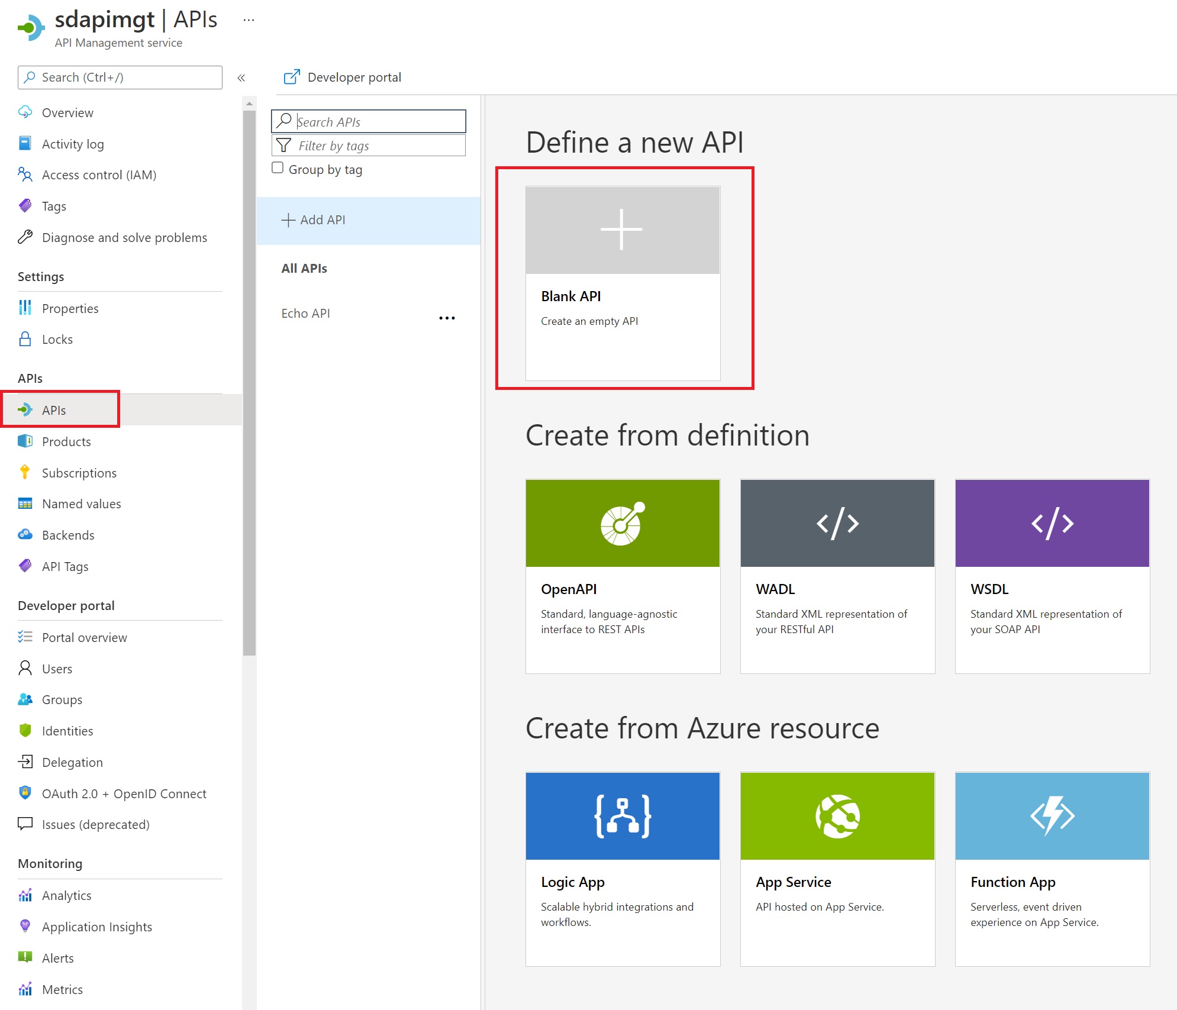Image resolution: width=1177 pixels, height=1010 pixels.
Task: Open Backends from the sidebar
Action: click(67, 535)
